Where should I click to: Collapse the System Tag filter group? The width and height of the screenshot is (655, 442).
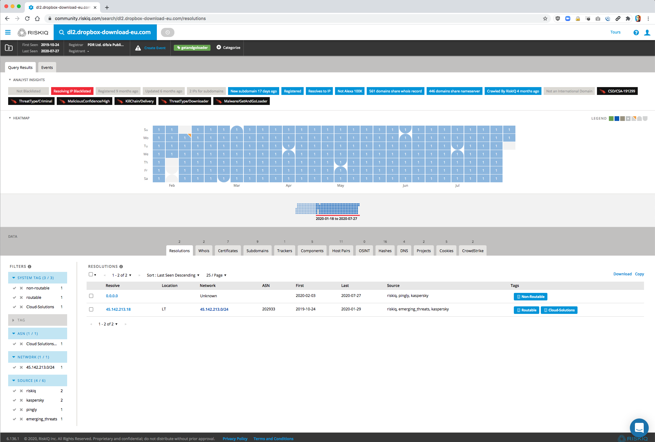point(38,278)
